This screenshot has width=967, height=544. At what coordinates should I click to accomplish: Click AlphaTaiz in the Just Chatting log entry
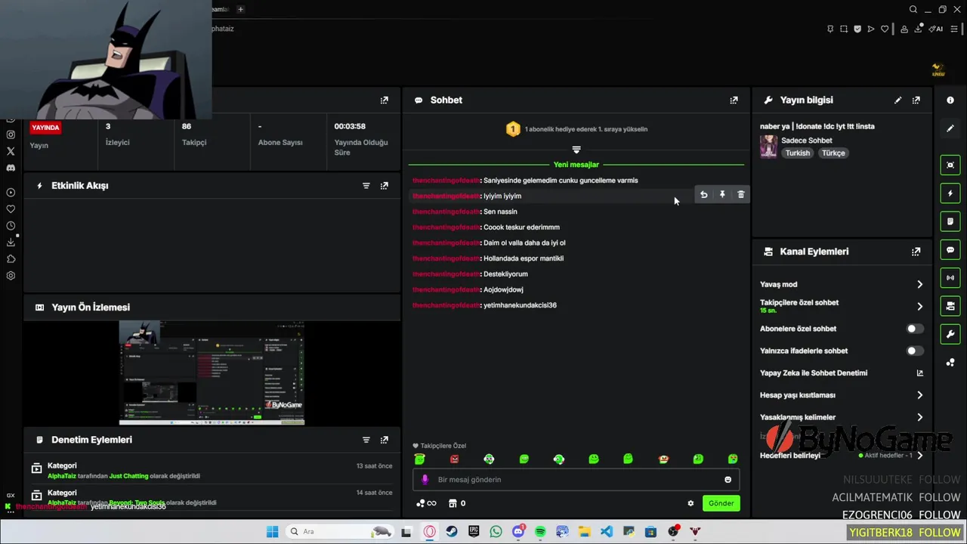pyautogui.click(x=62, y=476)
